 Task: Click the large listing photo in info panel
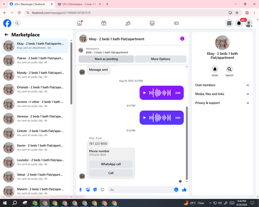pyautogui.click(x=222, y=42)
